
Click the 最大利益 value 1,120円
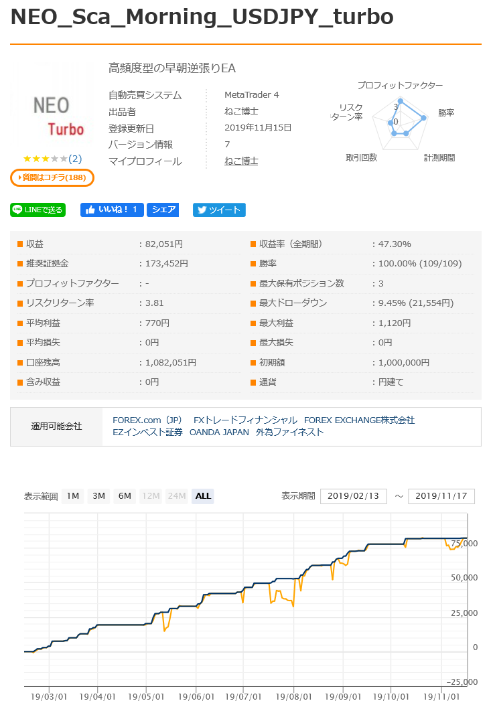click(x=395, y=323)
